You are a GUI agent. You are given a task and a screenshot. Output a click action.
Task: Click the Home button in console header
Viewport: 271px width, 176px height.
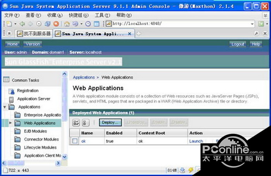[x=12, y=44]
